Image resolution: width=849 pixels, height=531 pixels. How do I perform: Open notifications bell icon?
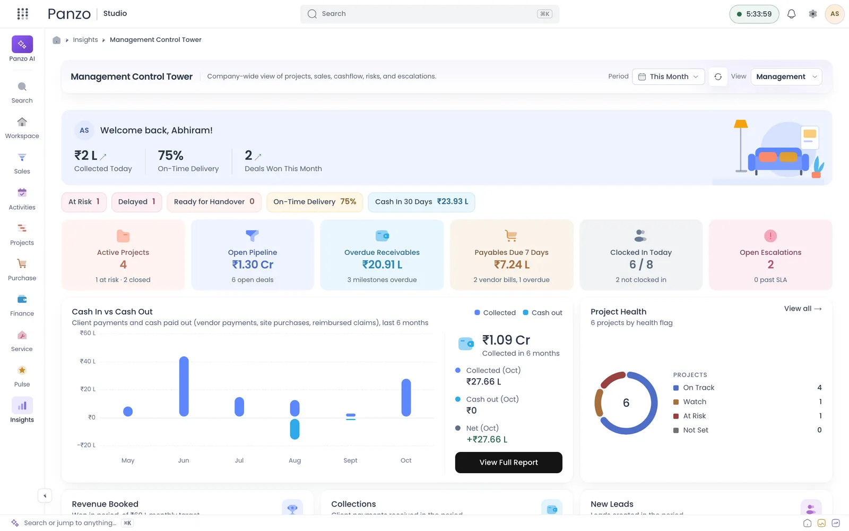[791, 14]
